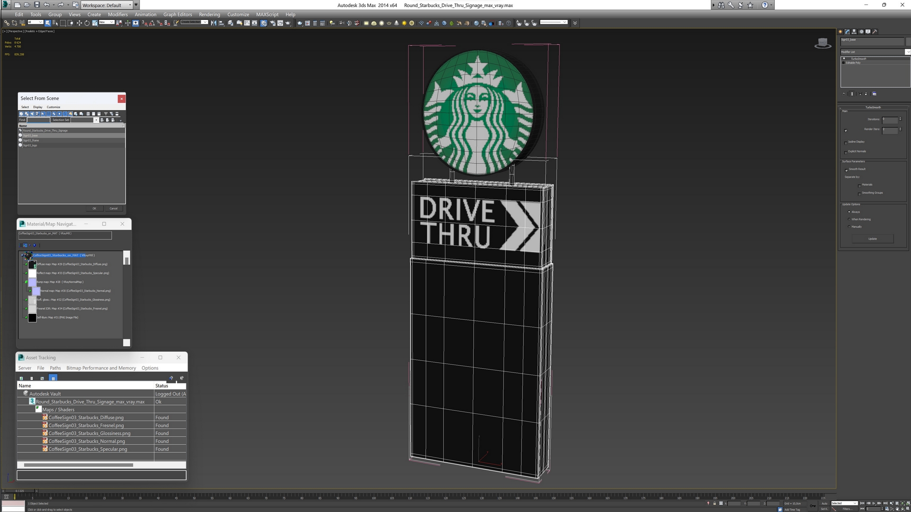Click the Display menu in Select From Scene
This screenshot has width=911, height=512.
pyautogui.click(x=37, y=107)
